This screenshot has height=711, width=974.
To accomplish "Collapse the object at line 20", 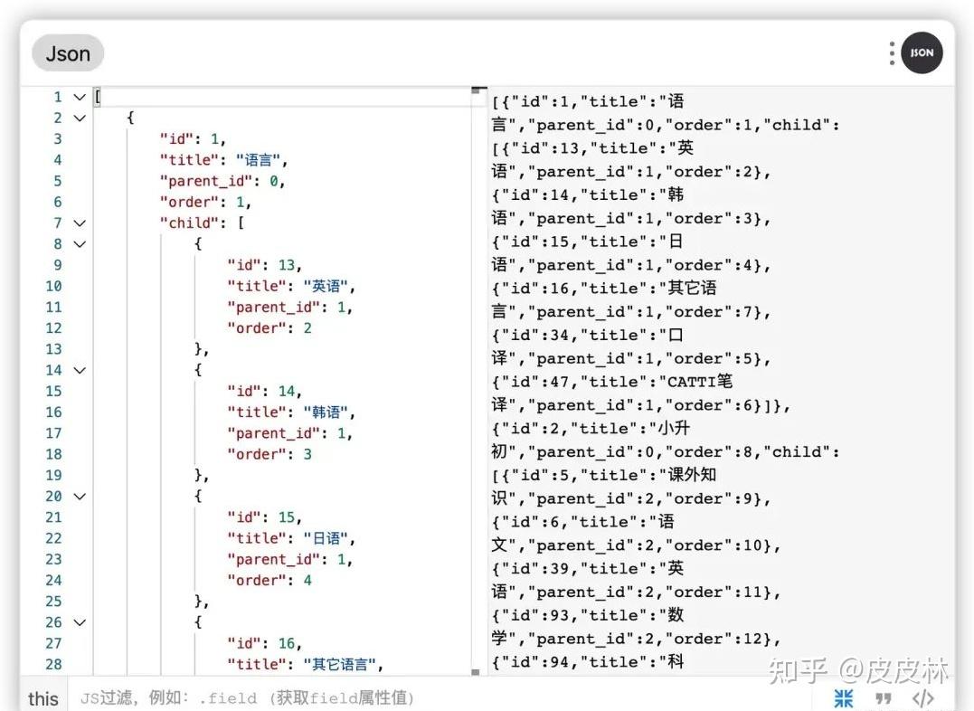I will point(80,497).
